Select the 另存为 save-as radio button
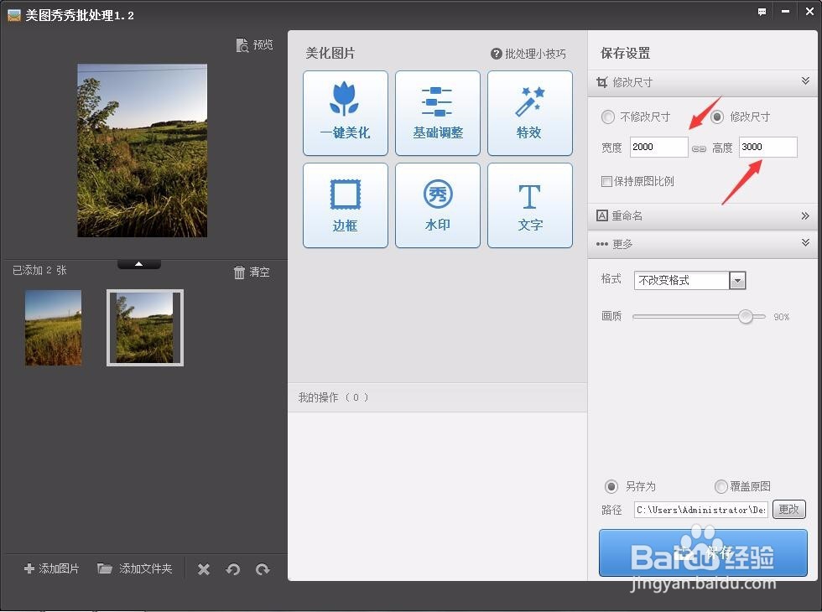The width and height of the screenshot is (822, 612). (611, 487)
